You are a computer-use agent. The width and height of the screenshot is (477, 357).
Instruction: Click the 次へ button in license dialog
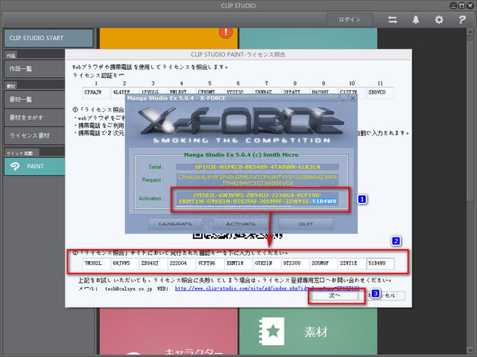point(335,295)
